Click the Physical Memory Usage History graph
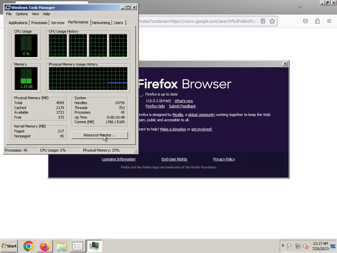This screenshot has height=253, width=337. (88, 78)
